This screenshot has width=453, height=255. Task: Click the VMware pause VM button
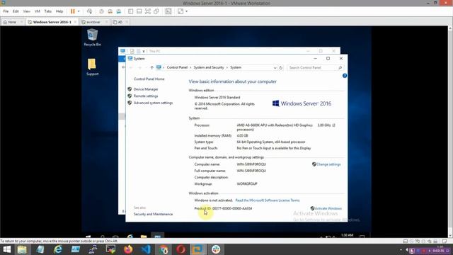point(72,11)
